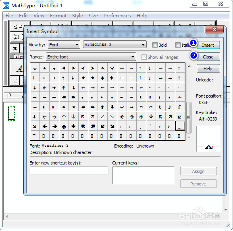Choose the thin northwest diagonal arrow symbol
The width and height of the screenshot is (233, 231).
83,117
